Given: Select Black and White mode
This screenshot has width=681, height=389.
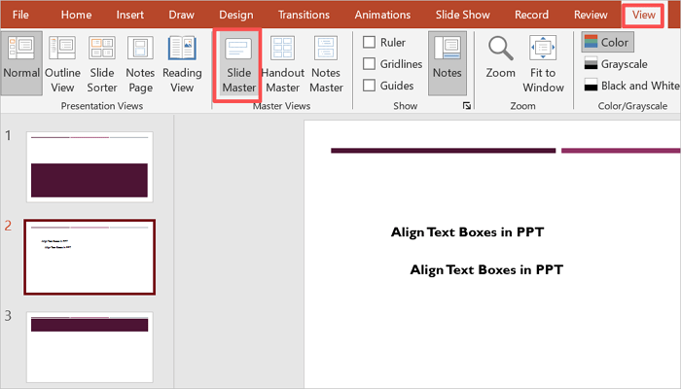Looking at the screenshot, I should tap(631, 86).
